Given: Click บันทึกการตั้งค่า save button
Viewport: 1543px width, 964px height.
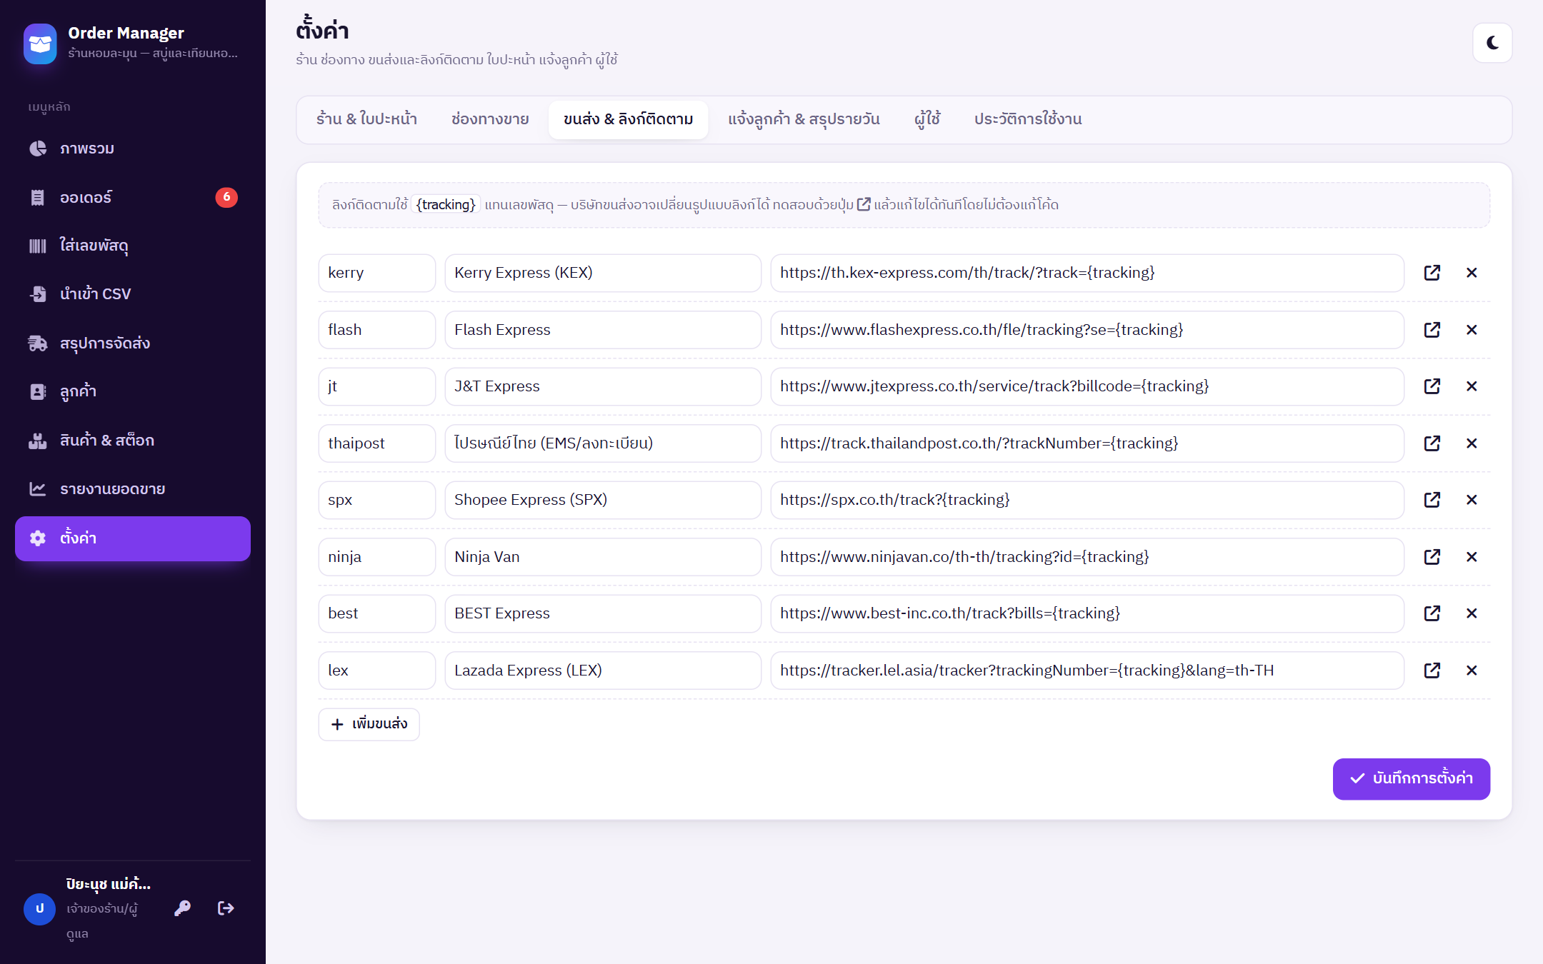Looking at the screenshot, I should coord(1411,778).
